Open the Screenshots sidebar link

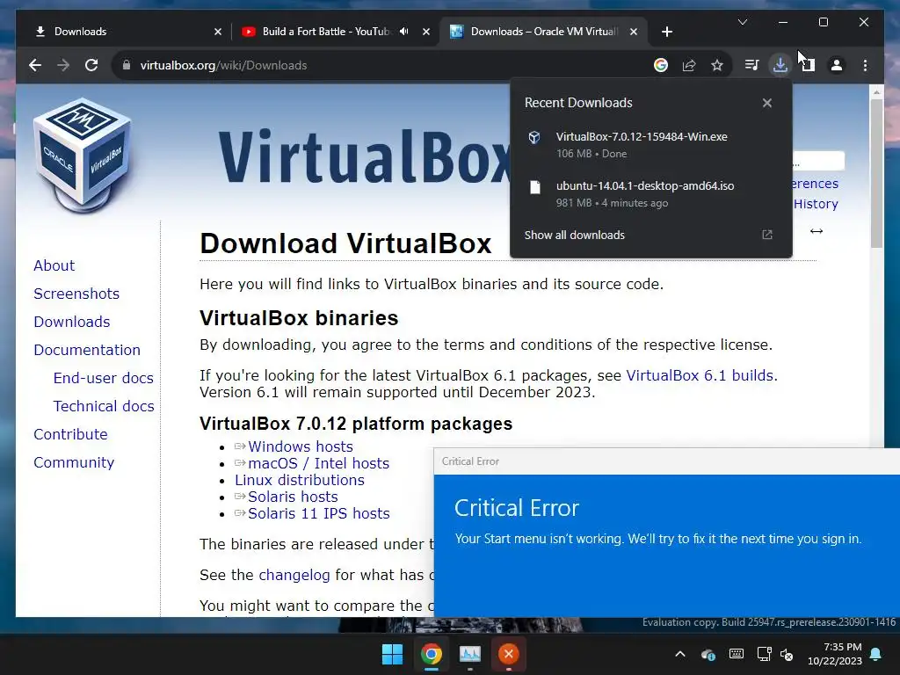(76, 294)
